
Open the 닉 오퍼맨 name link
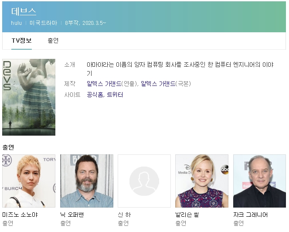tap(72, 215)
